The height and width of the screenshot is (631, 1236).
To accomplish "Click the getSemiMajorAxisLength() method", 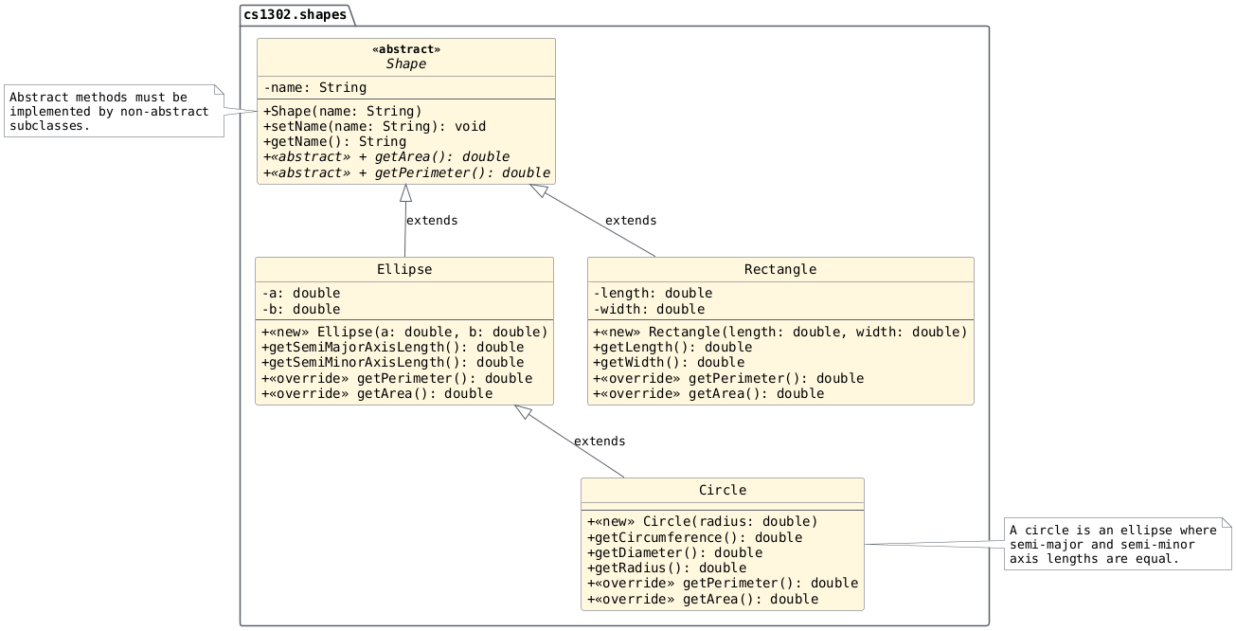I will coord(392,347).
